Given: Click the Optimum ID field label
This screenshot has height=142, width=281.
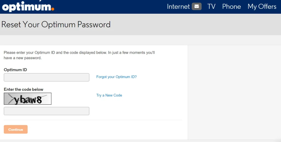Looking at the screenshot, I should [15, 70].
